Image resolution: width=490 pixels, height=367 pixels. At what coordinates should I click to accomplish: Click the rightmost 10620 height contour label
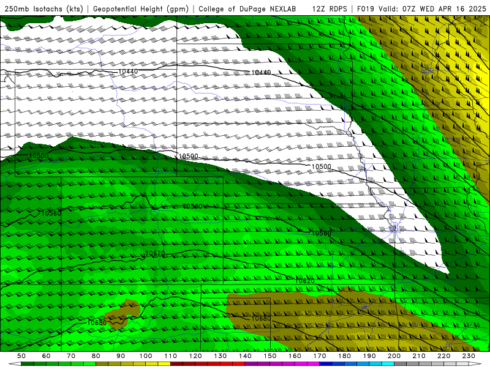click(x=305, y=281)
